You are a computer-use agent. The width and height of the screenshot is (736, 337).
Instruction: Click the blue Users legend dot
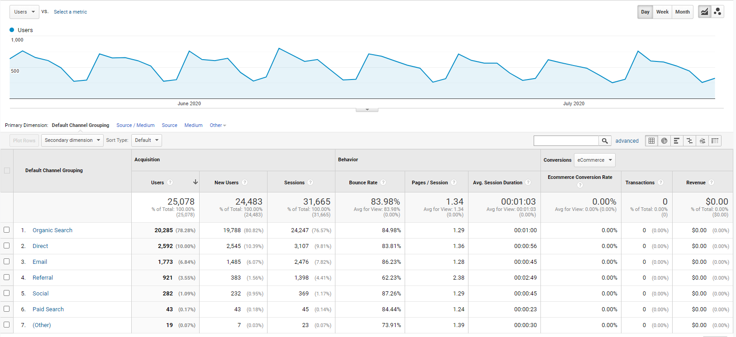click(12, 30)
